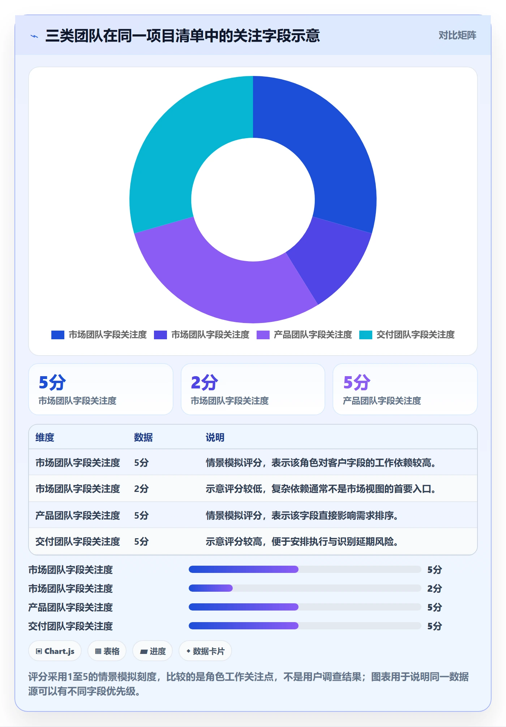
Task: Click the progress bar showing 2分
Action: (305, 588)
